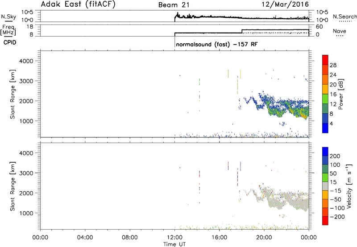Image resolution: width=357 pixels, height=247 pixels.
Task: Select "3000" range tick in velocity panel
Action: point(26,173)
